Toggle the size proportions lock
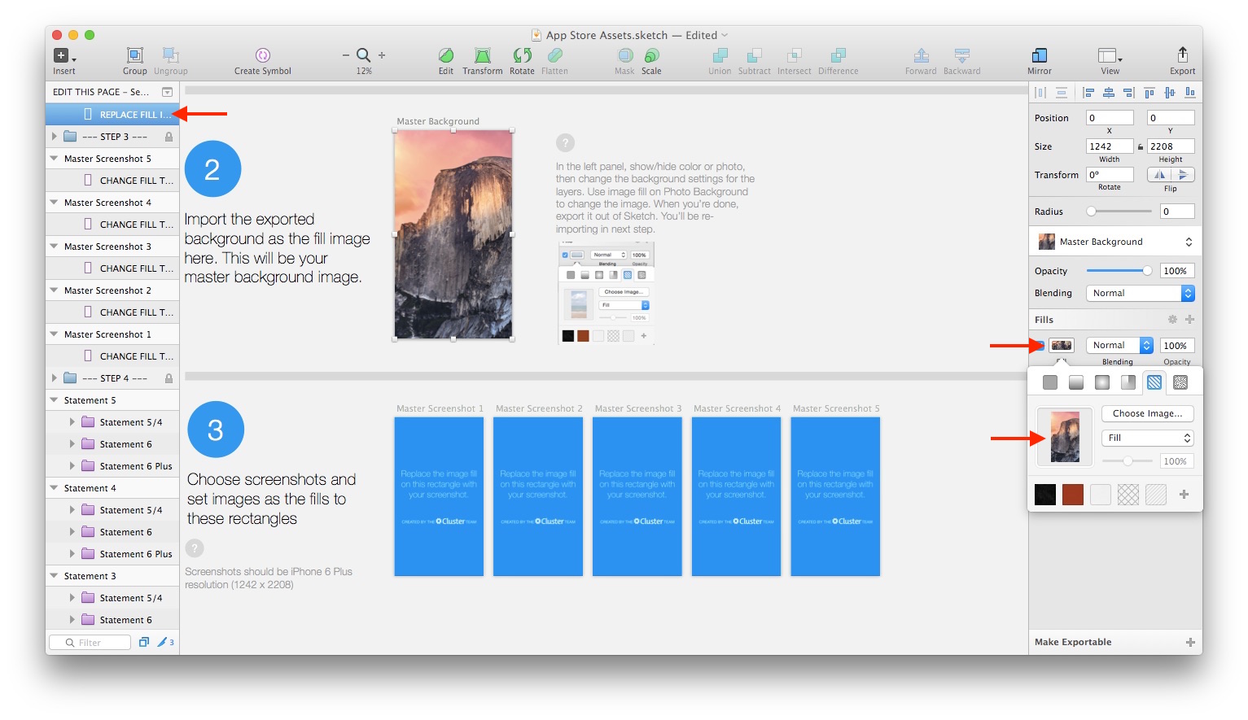Image resolution: width=1248 pixels, height=720 pixels. 1141,146
